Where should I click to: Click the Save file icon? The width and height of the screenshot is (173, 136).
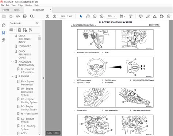(x=4, y=16)
